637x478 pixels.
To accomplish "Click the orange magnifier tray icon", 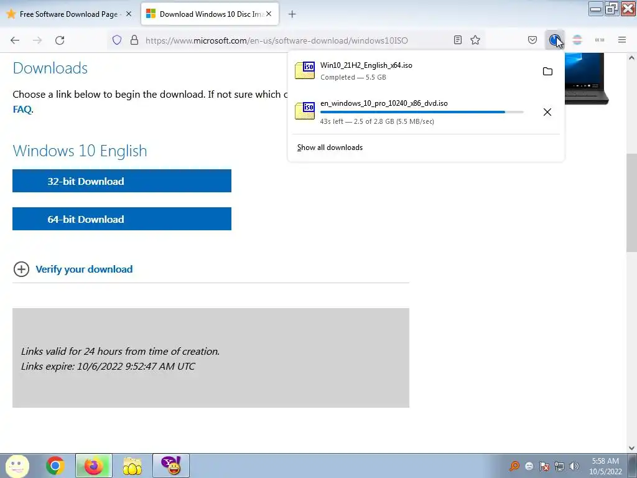I will 514,466.
